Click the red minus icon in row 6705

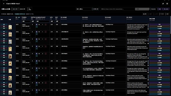(x=46, y=54)
